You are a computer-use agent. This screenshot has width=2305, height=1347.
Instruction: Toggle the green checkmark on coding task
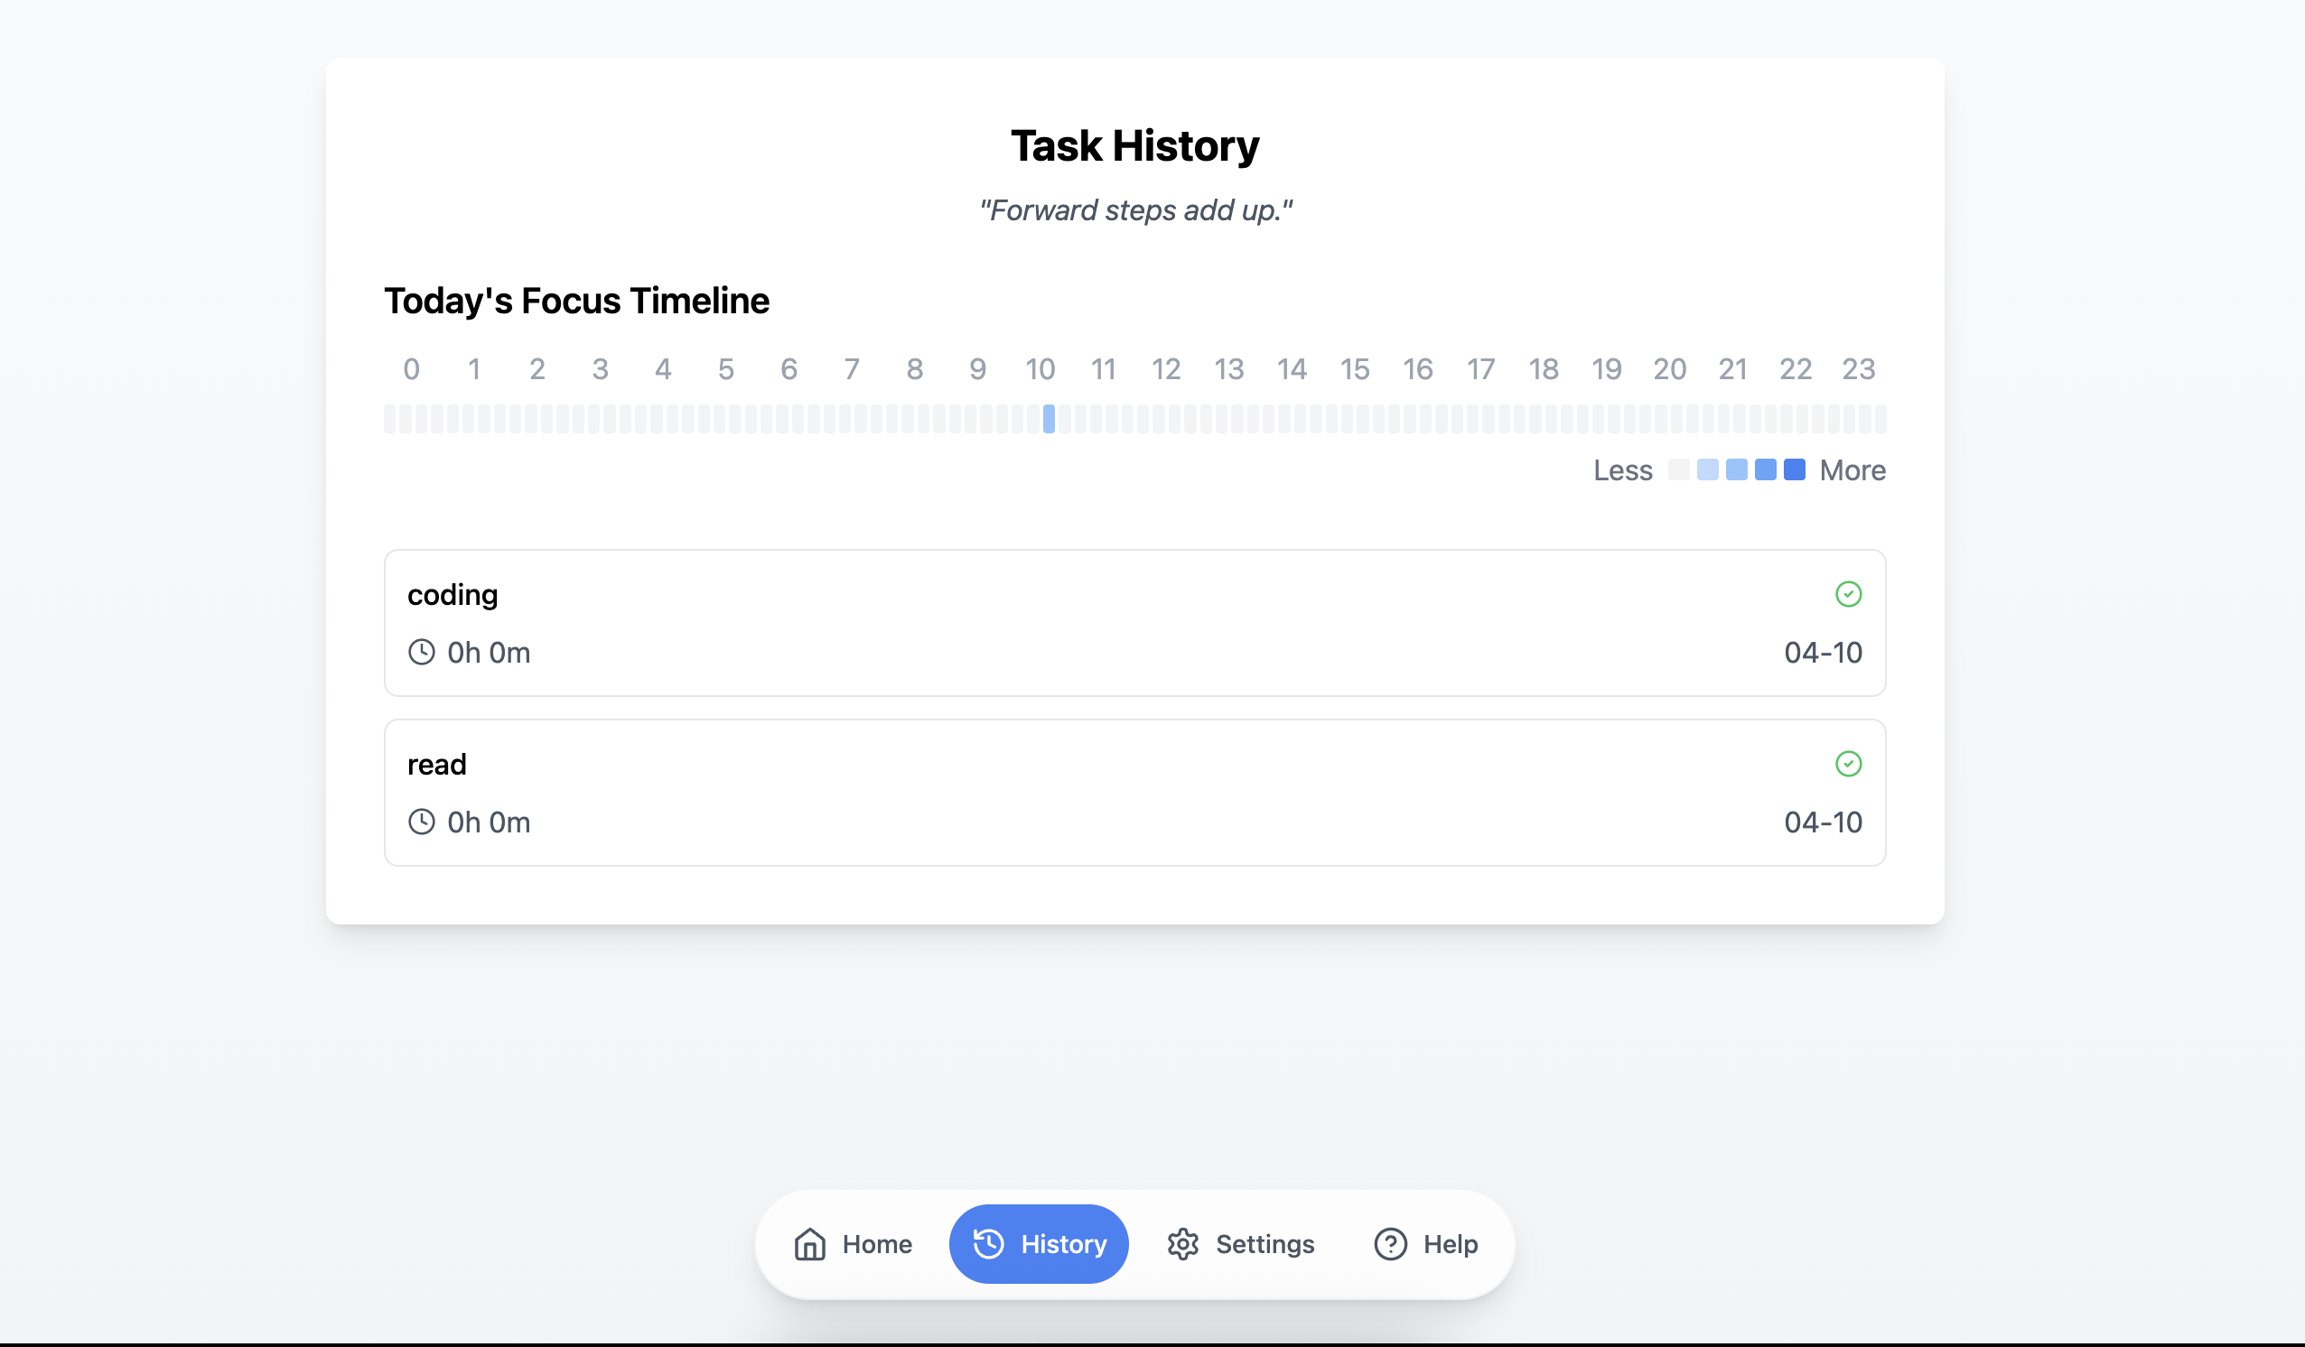point(1849,594)
